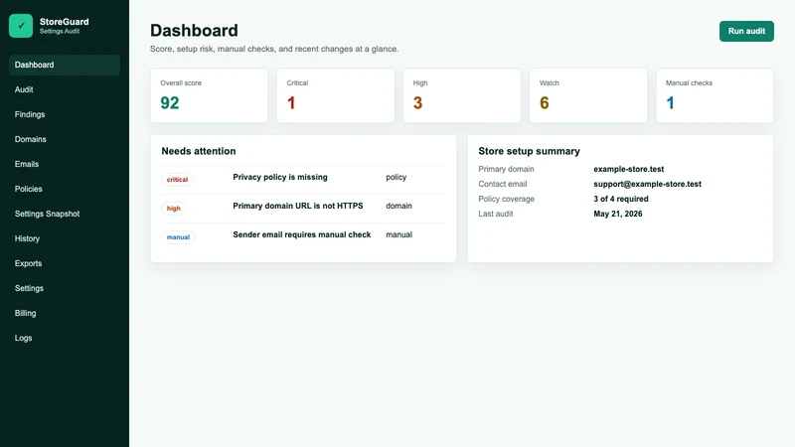Click the 'Primary domain' field label
The height and width of the screenshot is (447, 795).
(506, 169)
